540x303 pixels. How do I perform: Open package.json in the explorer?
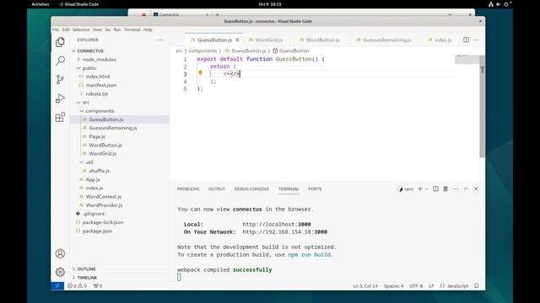coord(97,231)
